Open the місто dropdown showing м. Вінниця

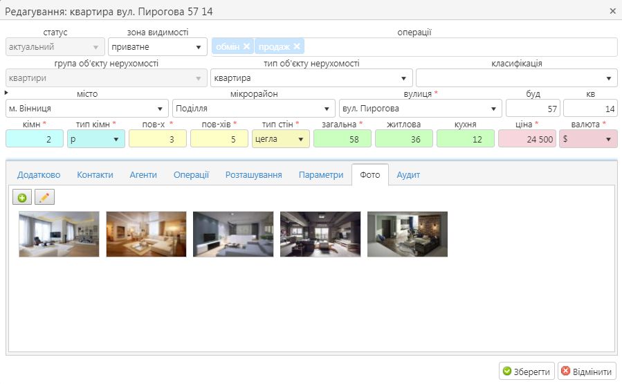point(87,109)
